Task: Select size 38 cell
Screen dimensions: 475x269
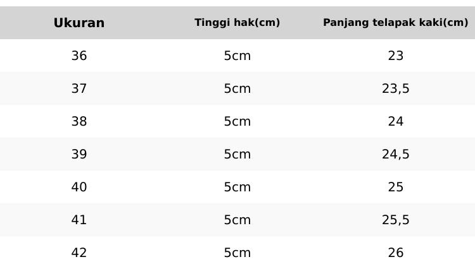Action: [x=79, y=122]
